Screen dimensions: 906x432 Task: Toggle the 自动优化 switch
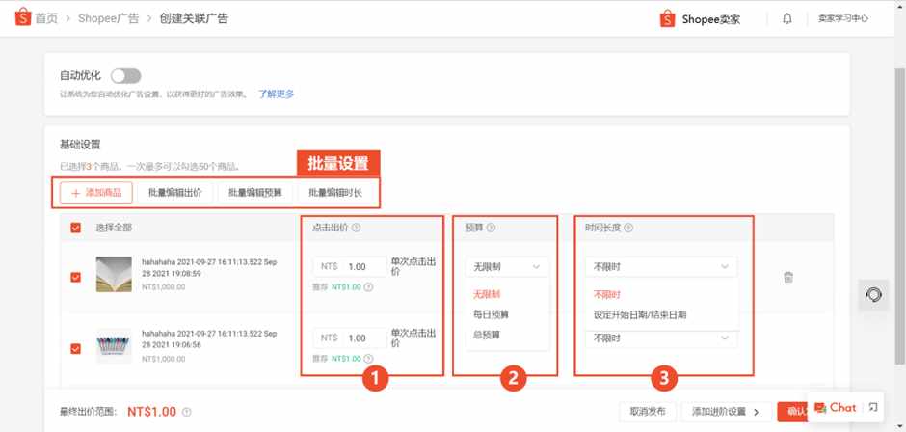126,76
